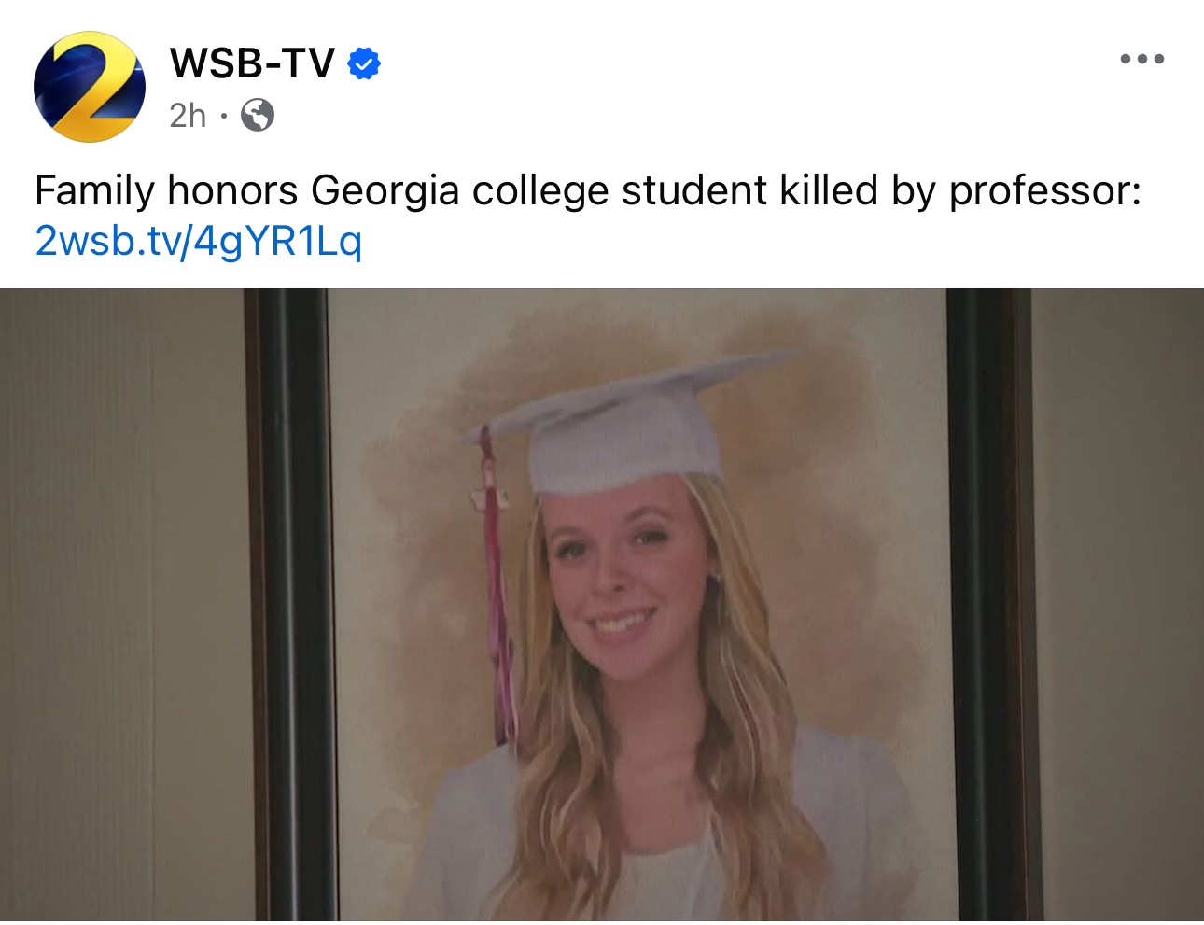Click the globe public audience icon
Screen dimensions: 1204x925
click(258, 116)
